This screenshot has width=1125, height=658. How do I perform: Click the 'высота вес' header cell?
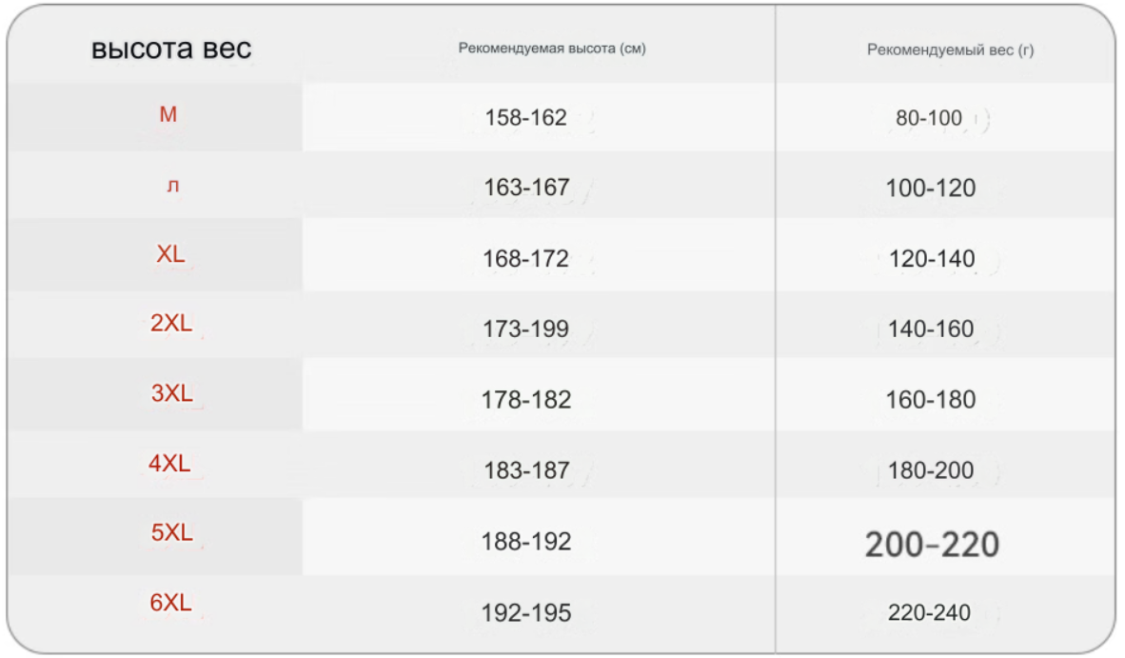click(x=171, y=49)
